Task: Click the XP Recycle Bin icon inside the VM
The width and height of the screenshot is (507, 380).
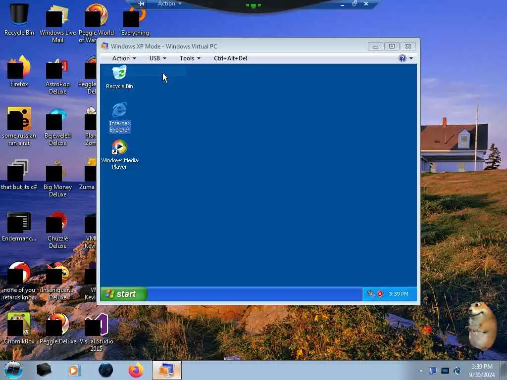Action: point(119,77)
